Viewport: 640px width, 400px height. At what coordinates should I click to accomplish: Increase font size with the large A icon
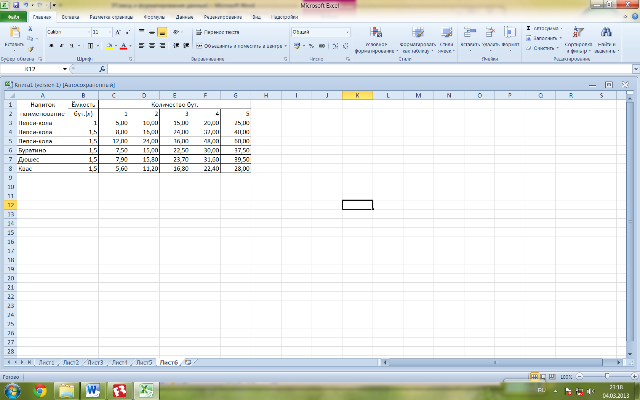pyautogui.click(x=118, y=32)
